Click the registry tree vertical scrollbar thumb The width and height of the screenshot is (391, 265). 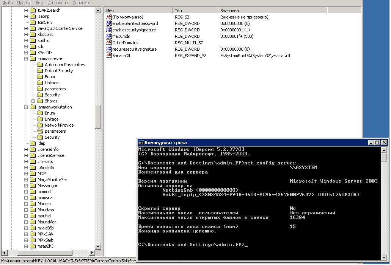pos(98,116)
